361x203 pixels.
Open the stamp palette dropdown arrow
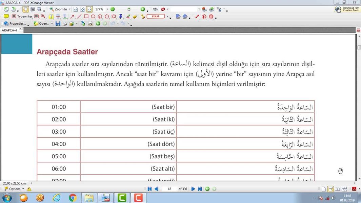167,16
